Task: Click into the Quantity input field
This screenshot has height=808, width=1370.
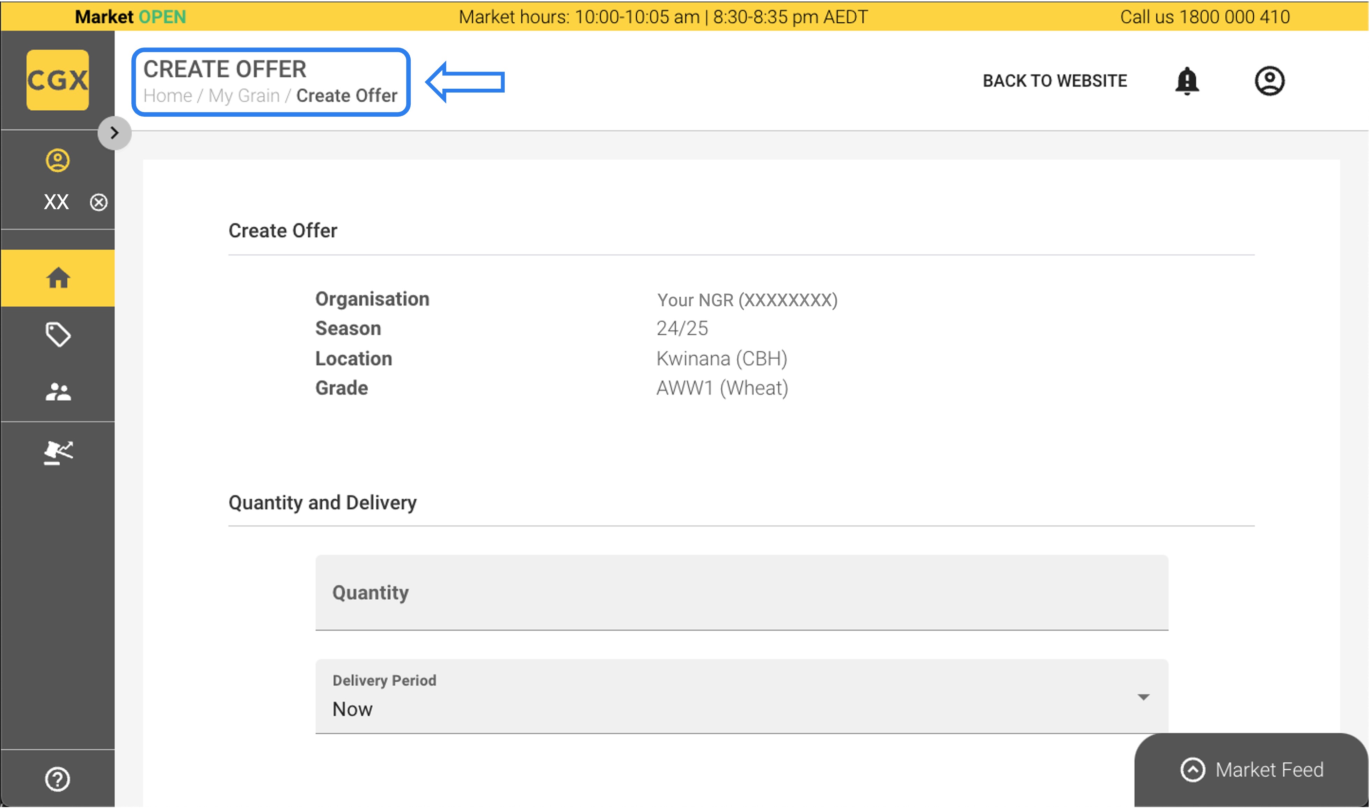Action: point(742,593)
